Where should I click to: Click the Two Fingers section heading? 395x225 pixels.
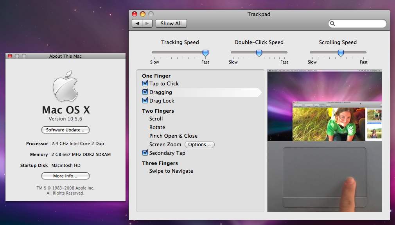point(158,111)
